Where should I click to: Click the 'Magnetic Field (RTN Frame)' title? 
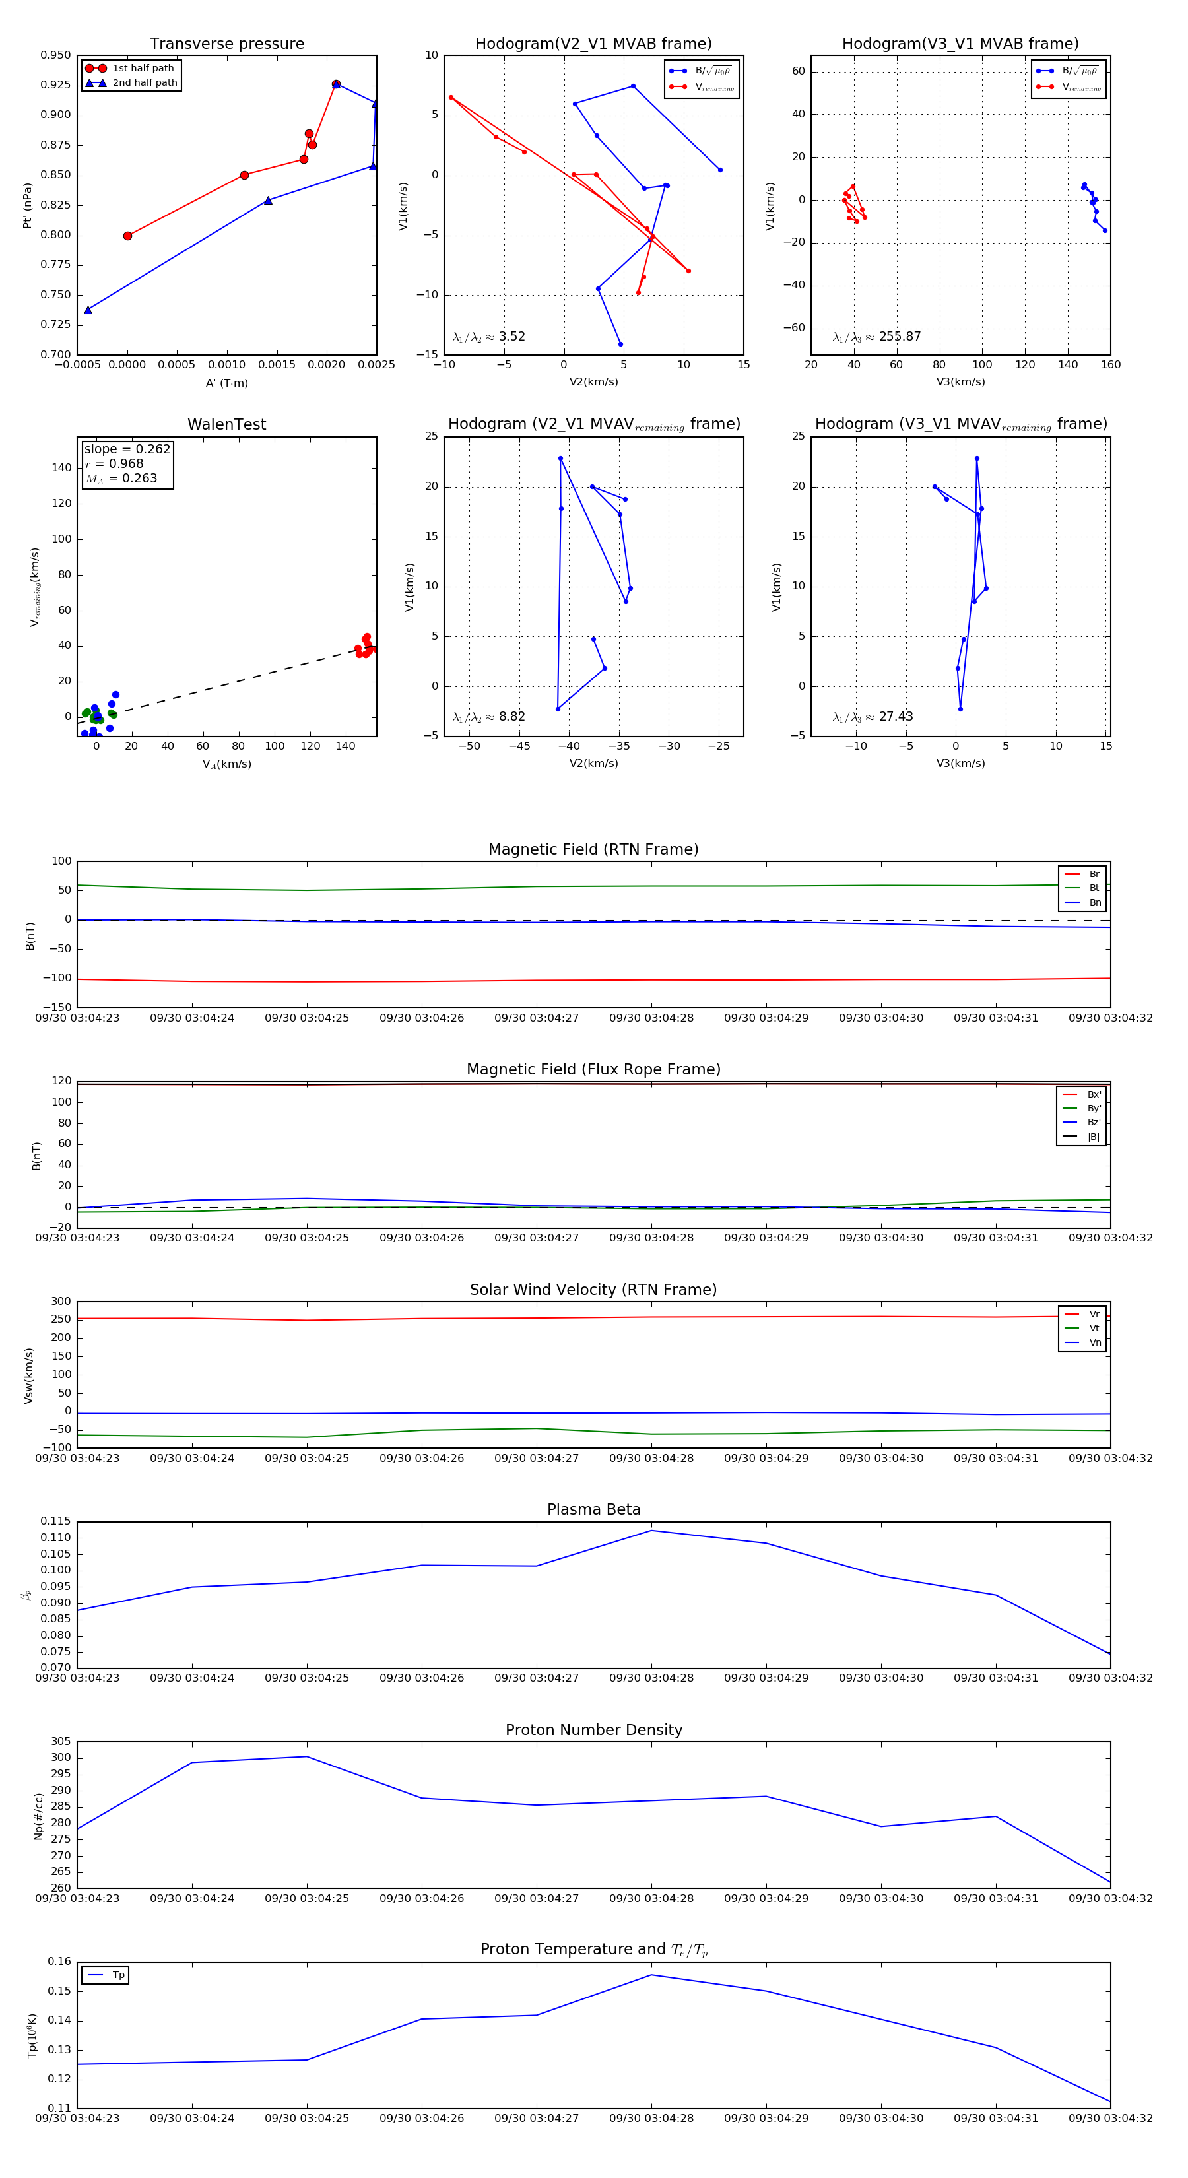tap(593, 849)
